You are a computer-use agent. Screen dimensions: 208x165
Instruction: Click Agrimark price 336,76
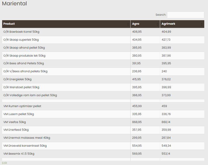tap(166, 114)
